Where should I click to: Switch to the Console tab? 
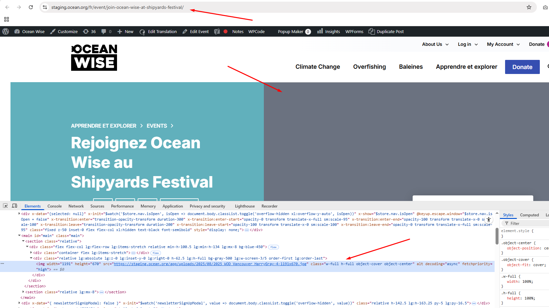[x=54, y=206]
